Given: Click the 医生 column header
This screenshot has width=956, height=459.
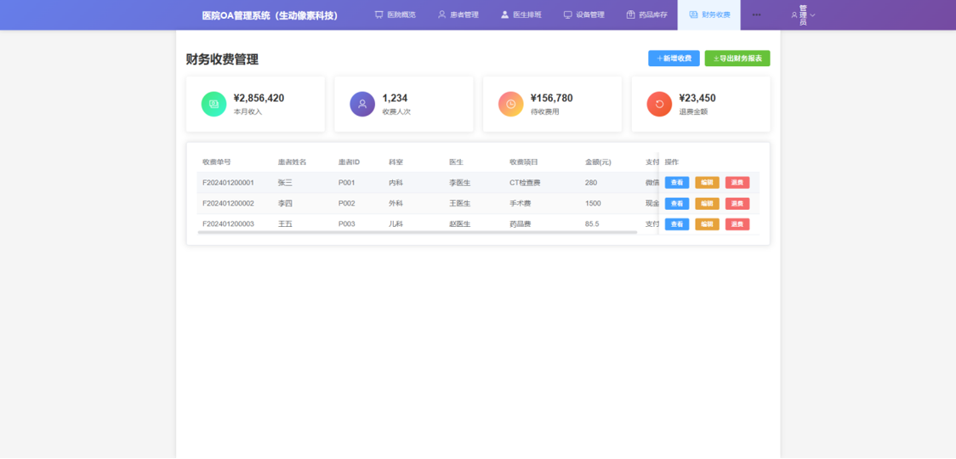Looking at the screenshot, I should pyautogui.click(x=456, y=161).
